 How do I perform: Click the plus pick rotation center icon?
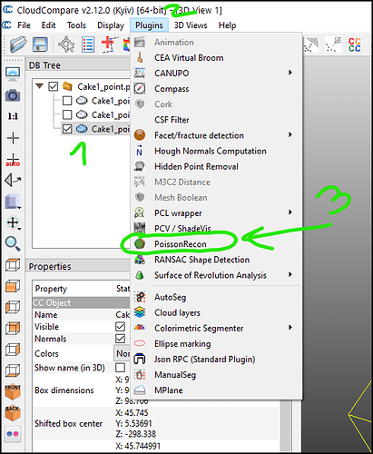click(13, 138)
